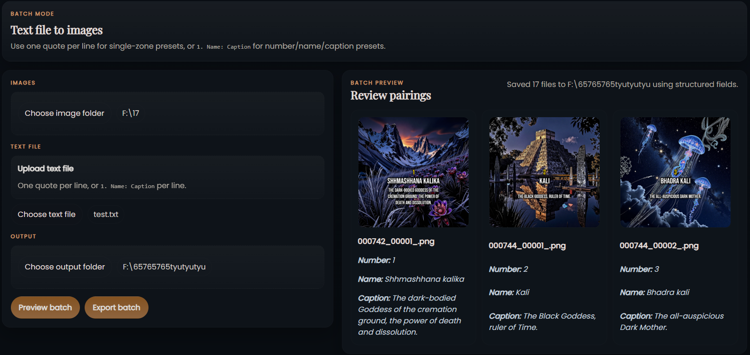Click the 'Name: Shhmashhana kalika' text
The image size is (750, 355).
click(411, 279)
